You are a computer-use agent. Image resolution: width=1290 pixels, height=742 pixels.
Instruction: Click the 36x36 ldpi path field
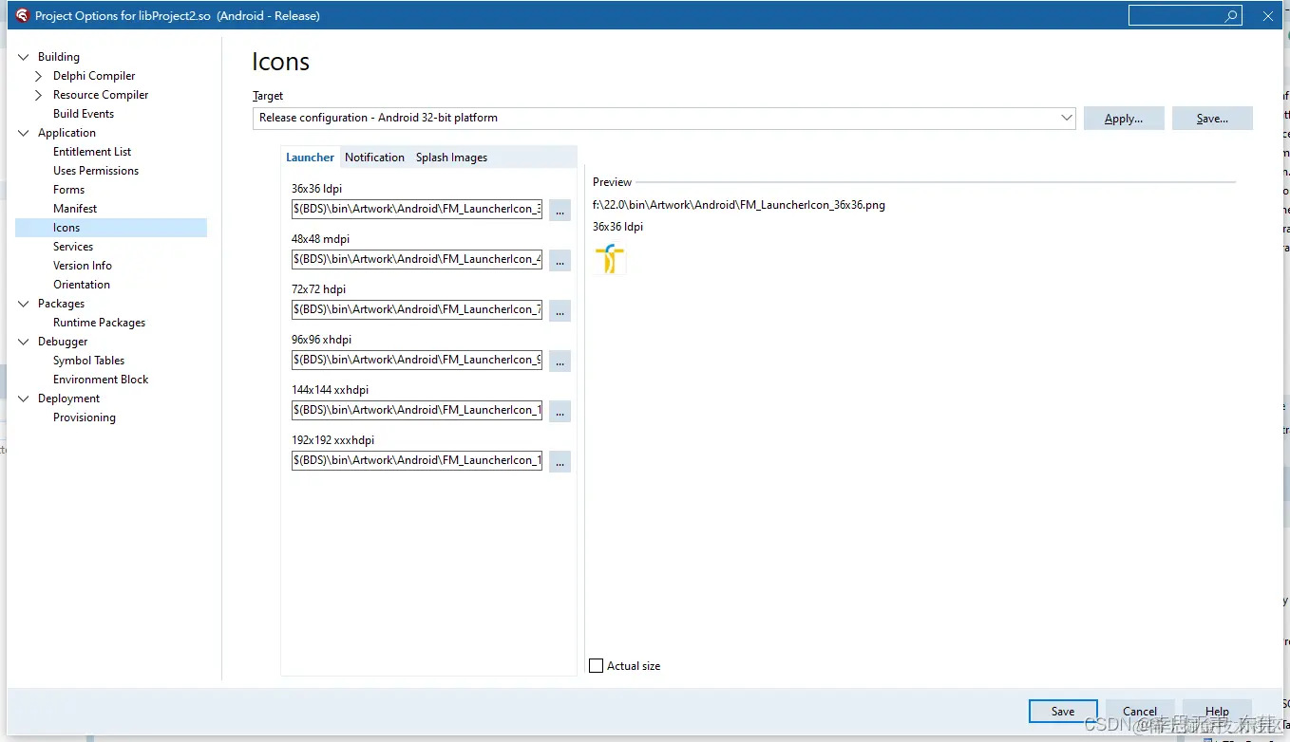coord(417,209)
